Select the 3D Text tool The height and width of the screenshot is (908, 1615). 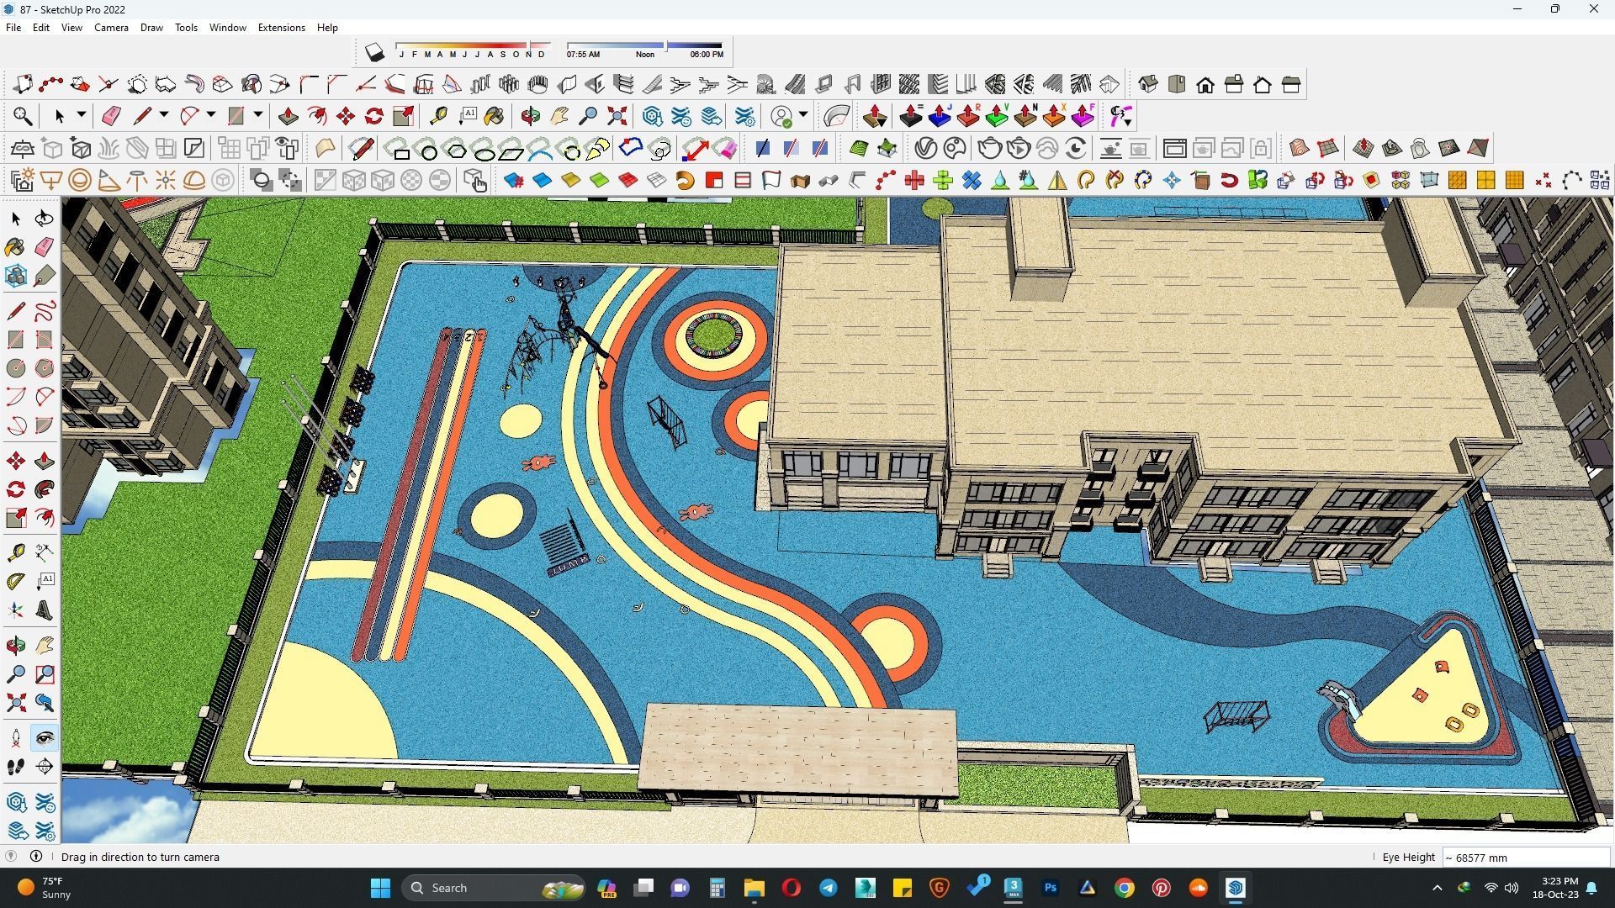click(45, 610)
